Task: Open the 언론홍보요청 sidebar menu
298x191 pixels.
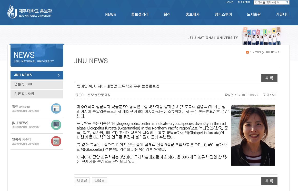Action: [24, 94]
